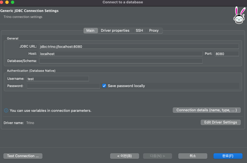The width and height of the screenshot is (247, 163).
Task: Cancel the dialog with 취소 button
Action: coord(193,156)
